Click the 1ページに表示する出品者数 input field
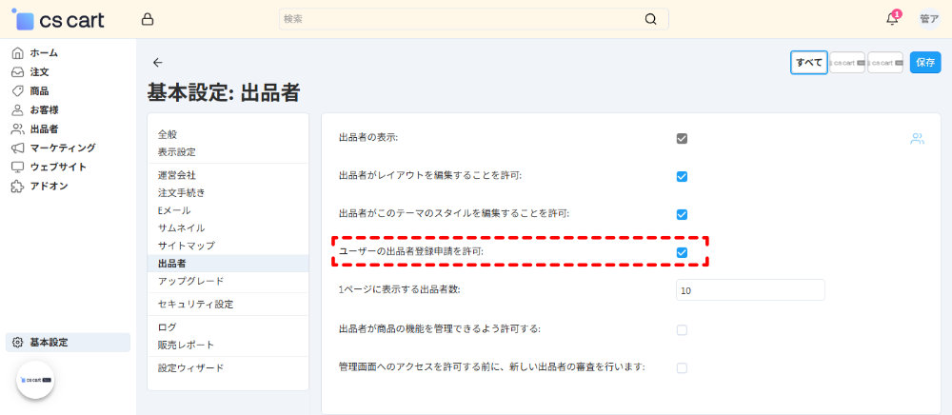The width and height of the screenshot is (952, 415). tap(750, 290)
